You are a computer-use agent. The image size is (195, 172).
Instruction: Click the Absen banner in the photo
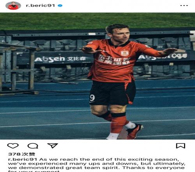pyautogui.click(x=60, y=59)
